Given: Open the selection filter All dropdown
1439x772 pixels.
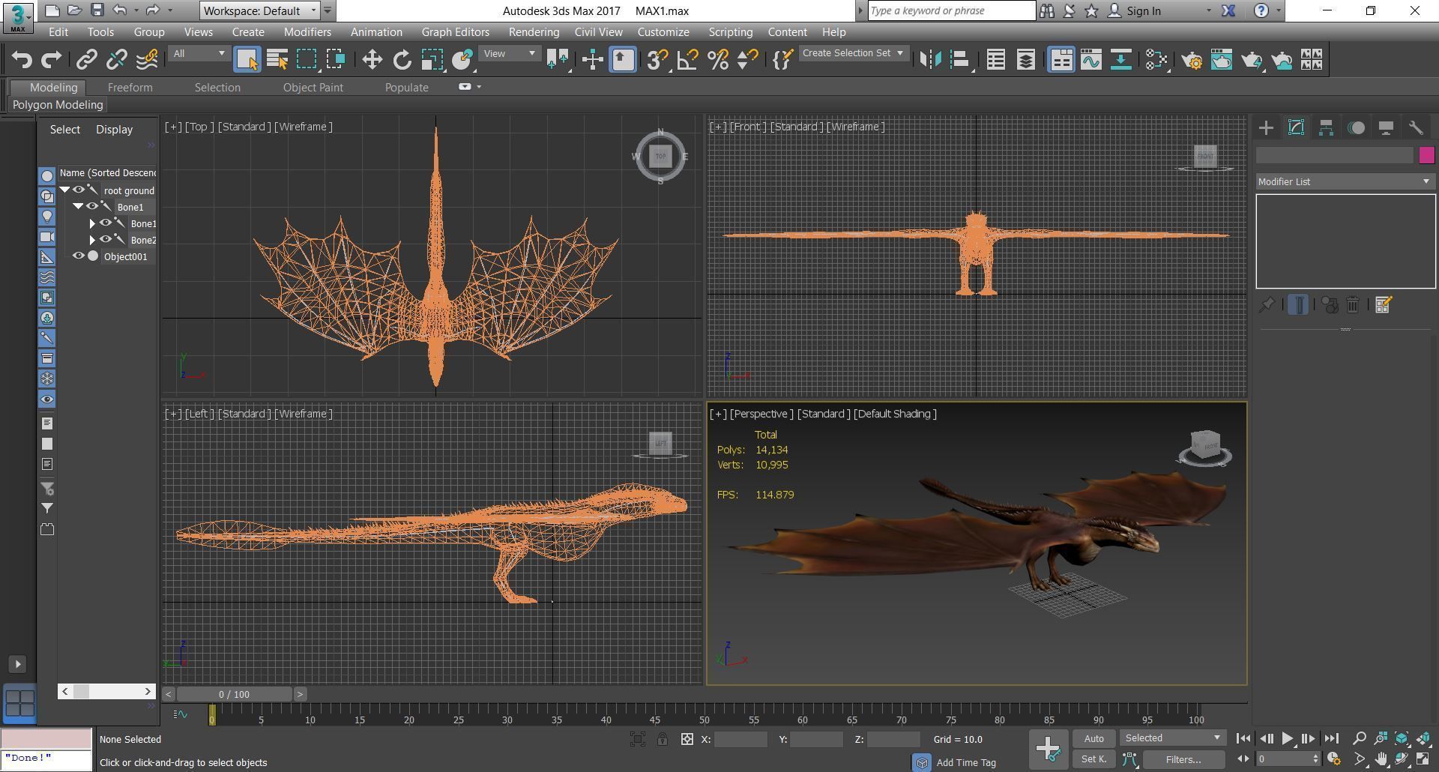Looking at the screenshot, I should [x=199, y=53].
